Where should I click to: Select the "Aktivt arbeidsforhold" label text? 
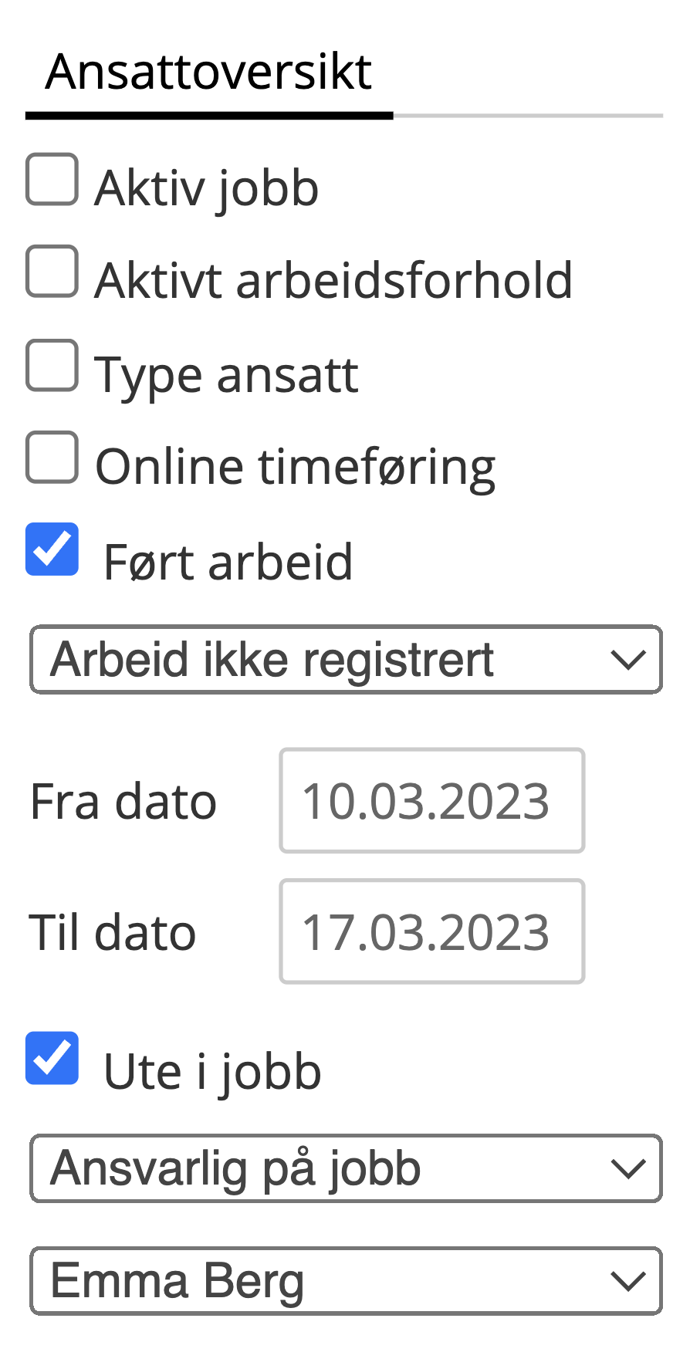(x=333, y=280)
